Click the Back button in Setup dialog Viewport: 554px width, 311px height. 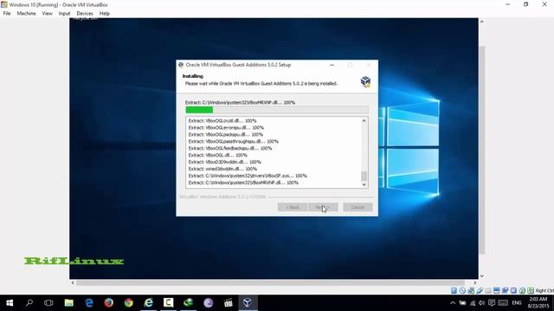(293, 207)
